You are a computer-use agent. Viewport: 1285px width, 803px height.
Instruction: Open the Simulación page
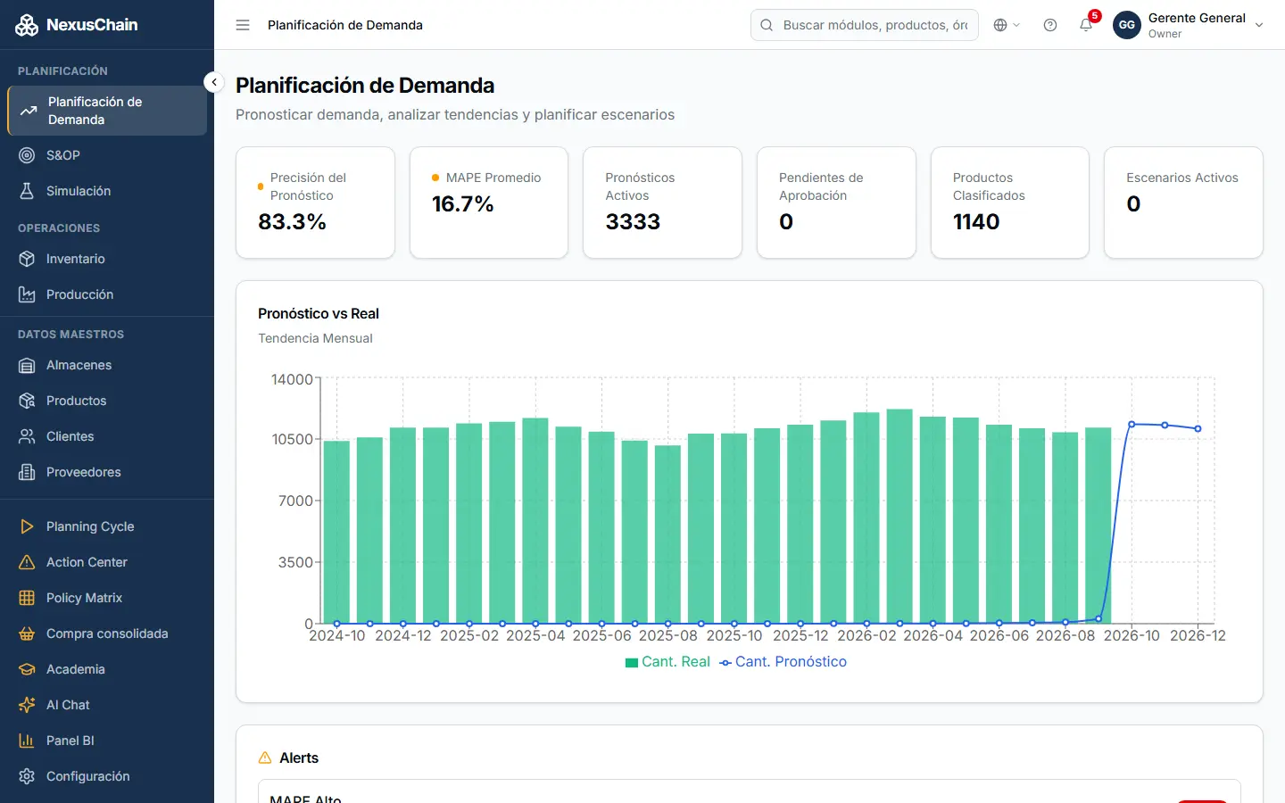click(107, 191)
